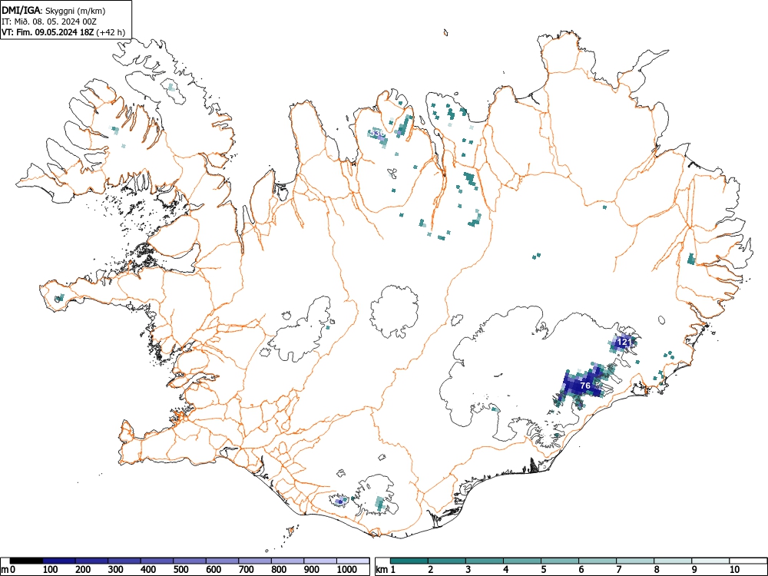768x576 pixels.
Task: Select the swatch between 300 and 400 m
Action: [124, 561]
